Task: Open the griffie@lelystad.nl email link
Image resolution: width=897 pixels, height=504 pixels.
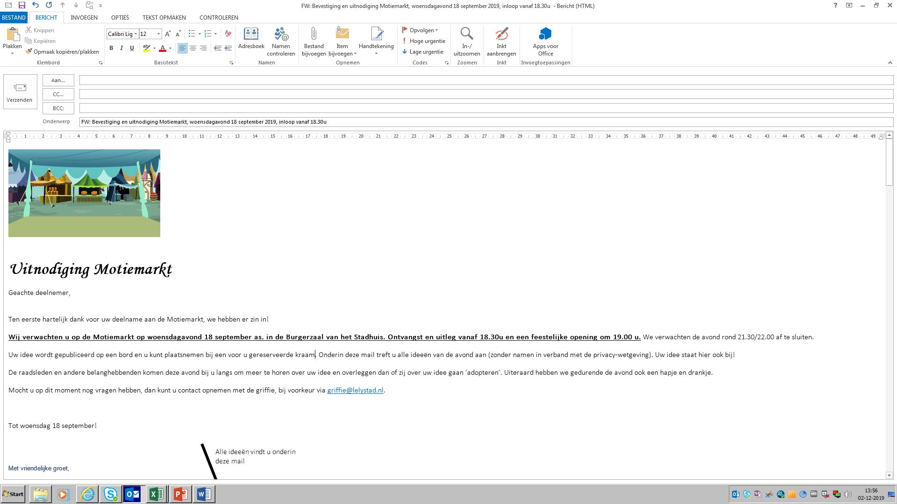Action: click(355, 390)
